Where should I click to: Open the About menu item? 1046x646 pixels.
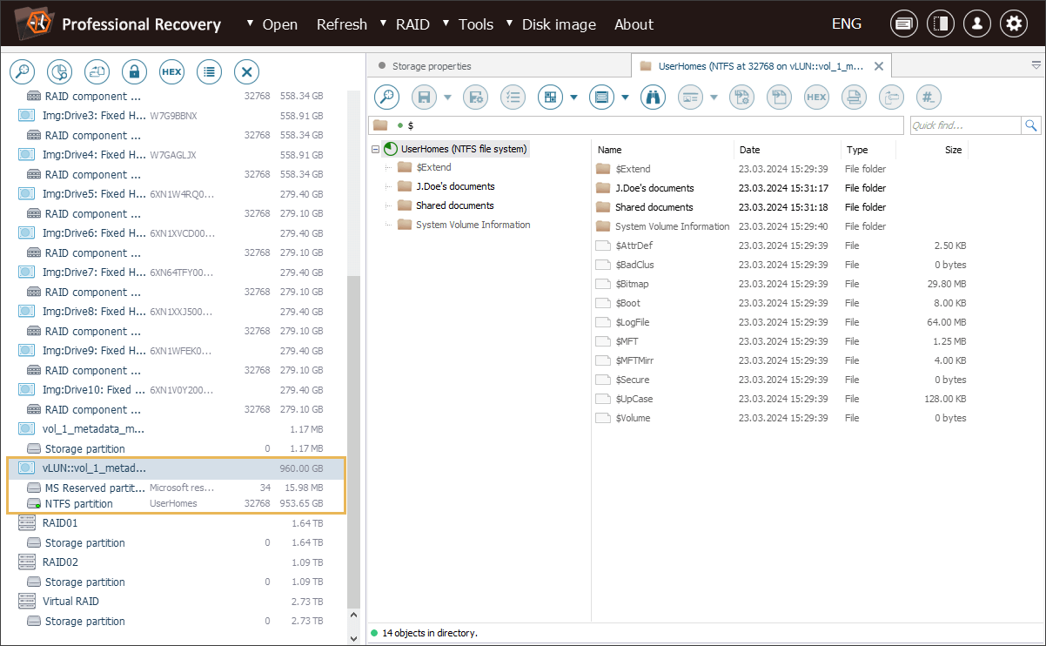coord(634,24)
